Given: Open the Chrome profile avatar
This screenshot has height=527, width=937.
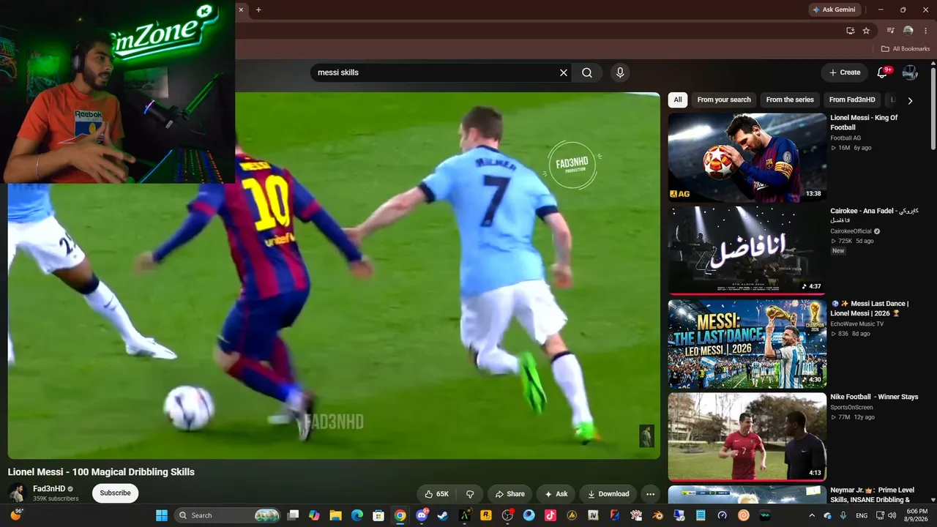Looking at the screenshot, I should pyautogui.click(x=908, y=31).
